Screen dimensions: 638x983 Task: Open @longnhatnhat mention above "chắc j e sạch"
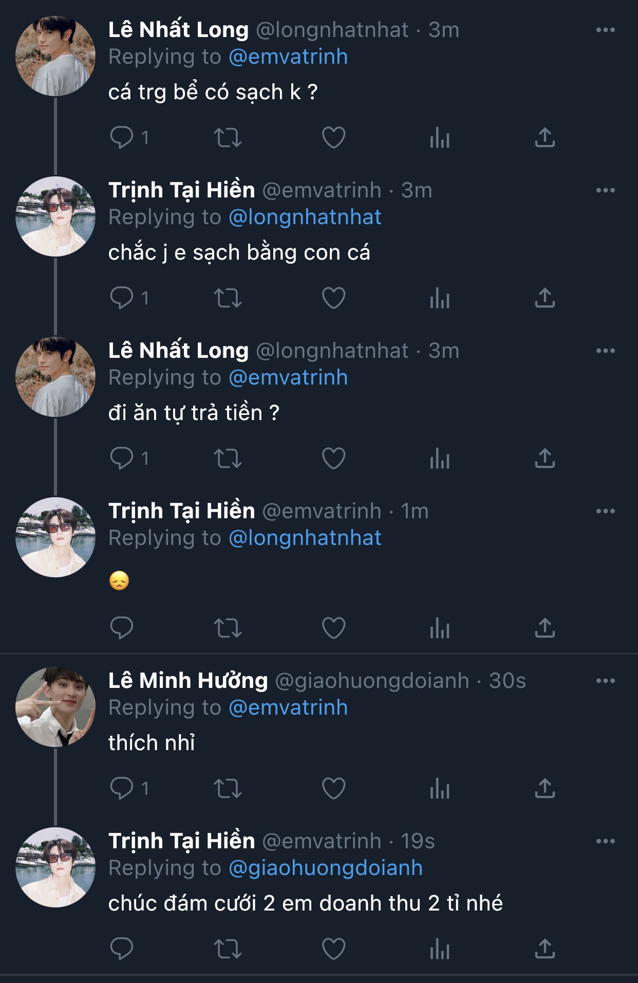[x=305, y=217]
